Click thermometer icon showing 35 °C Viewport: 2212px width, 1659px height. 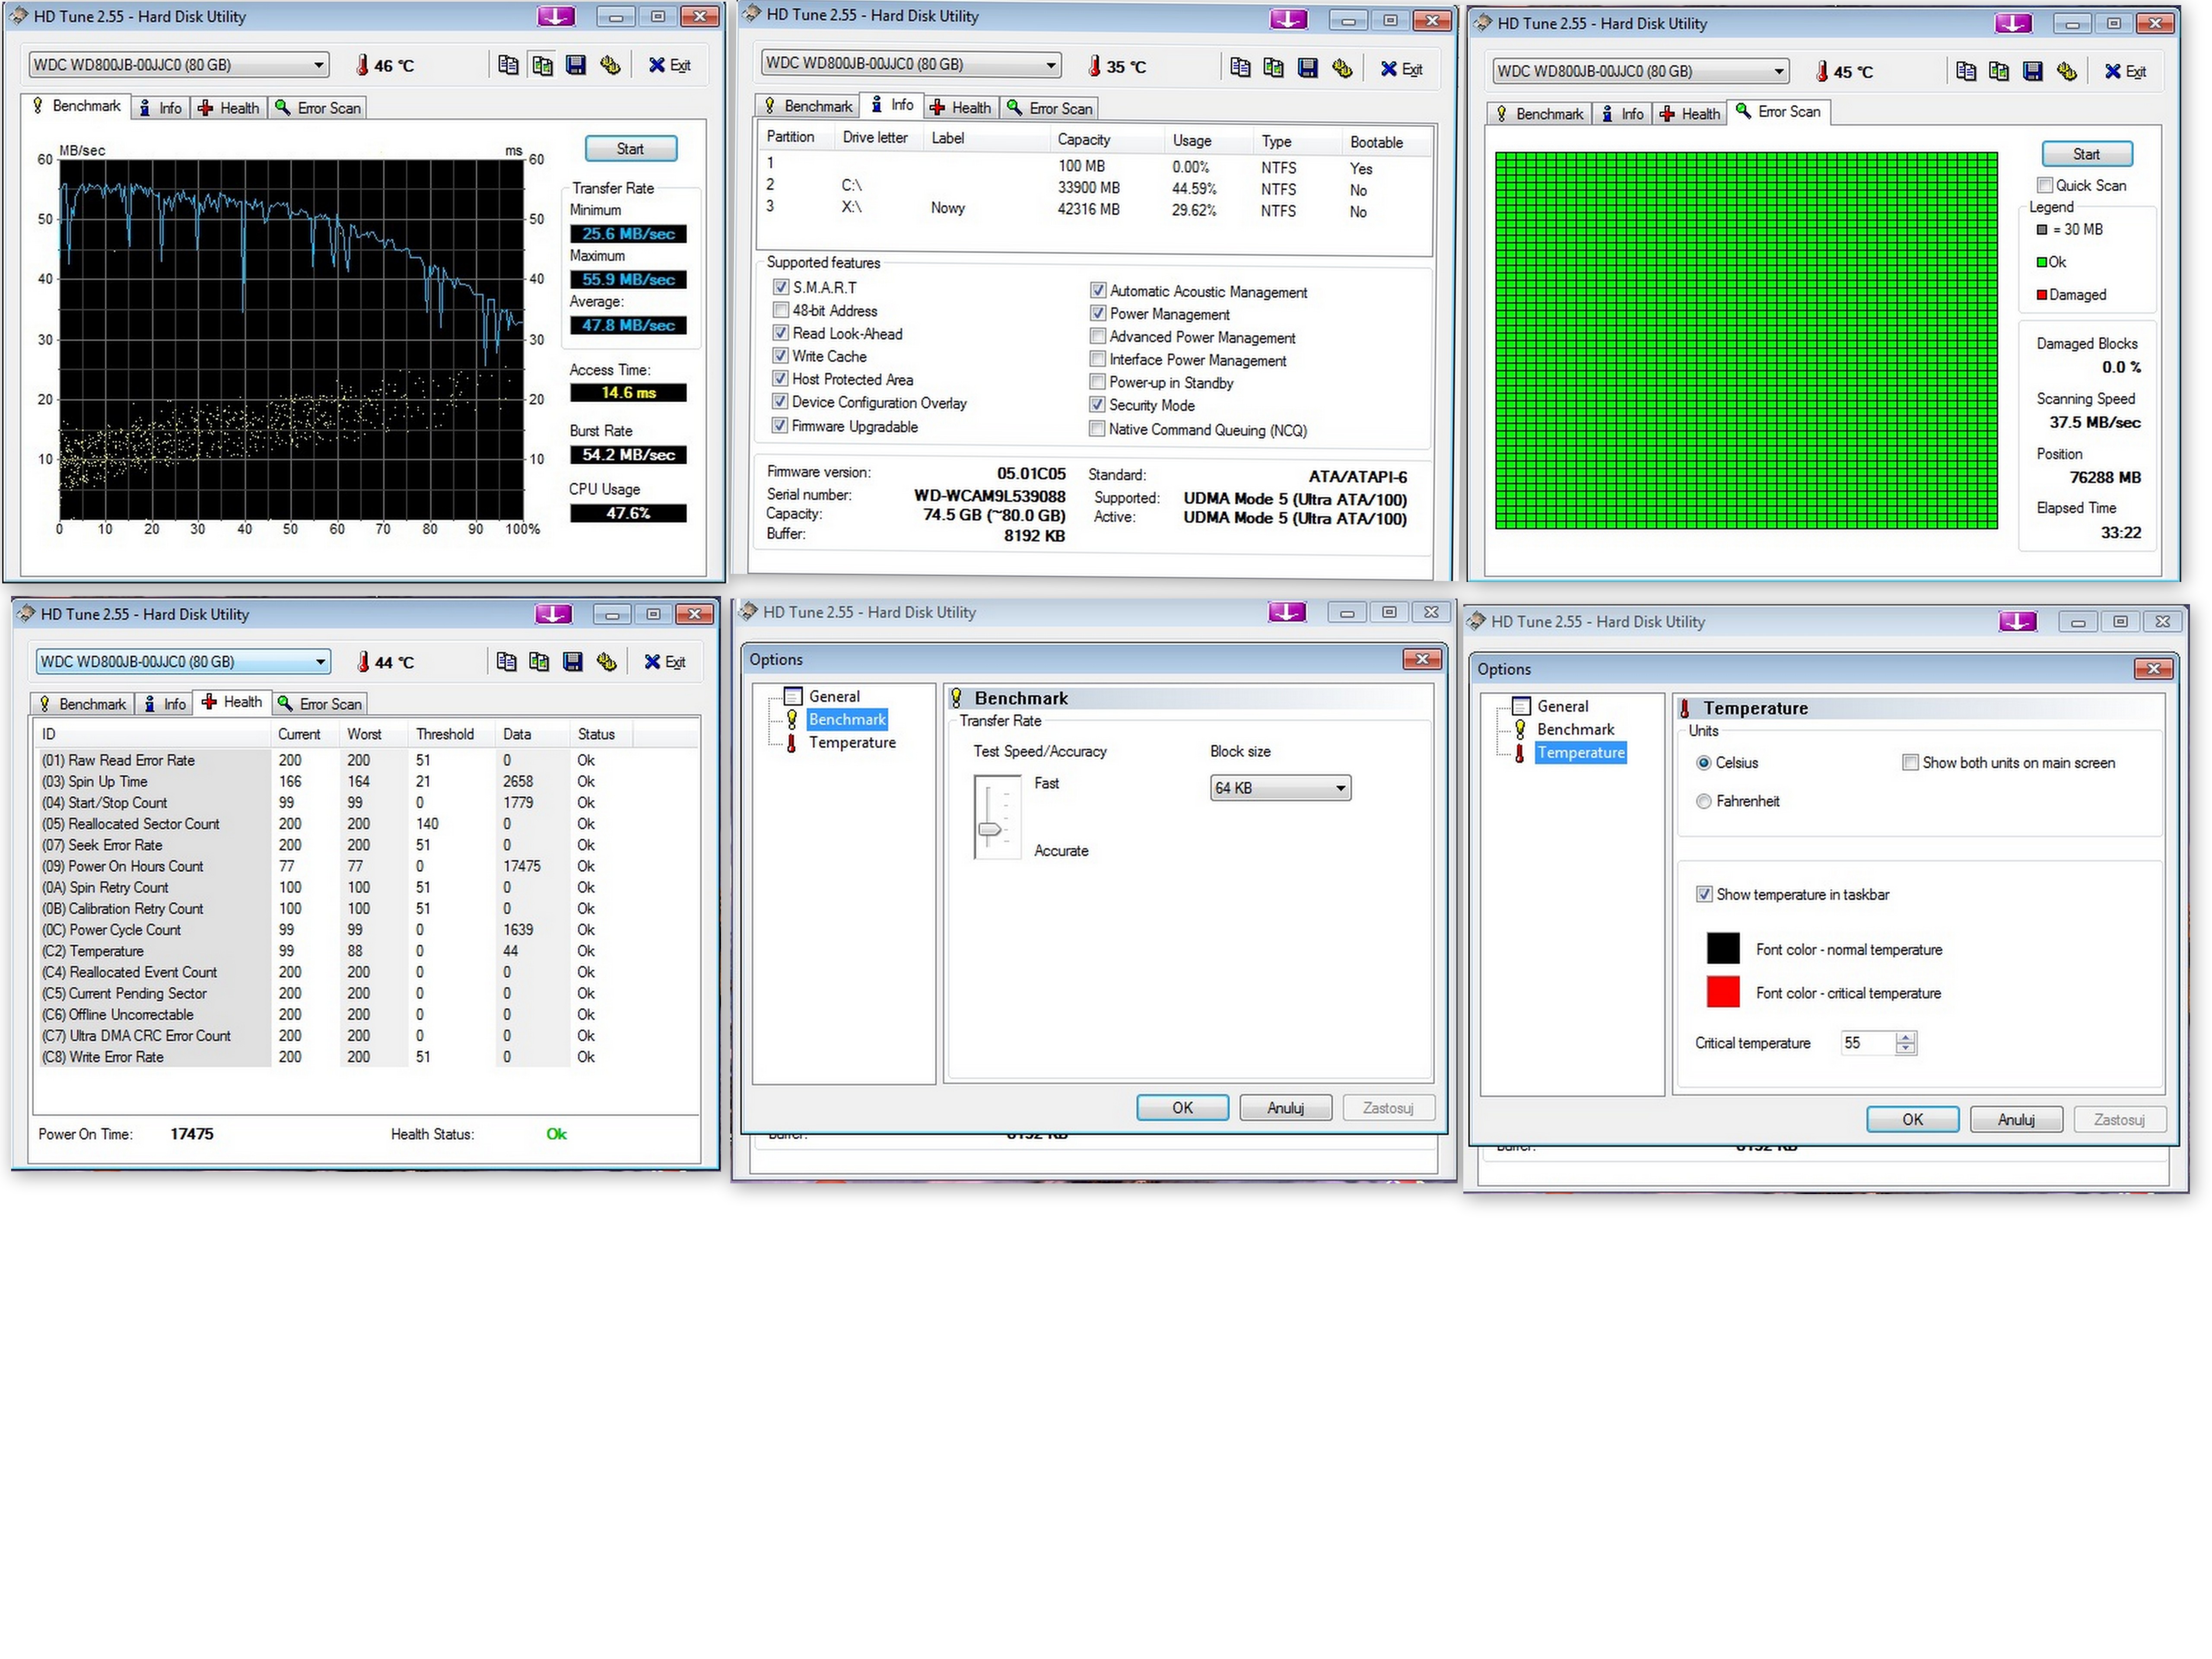tap(1094, 66)
